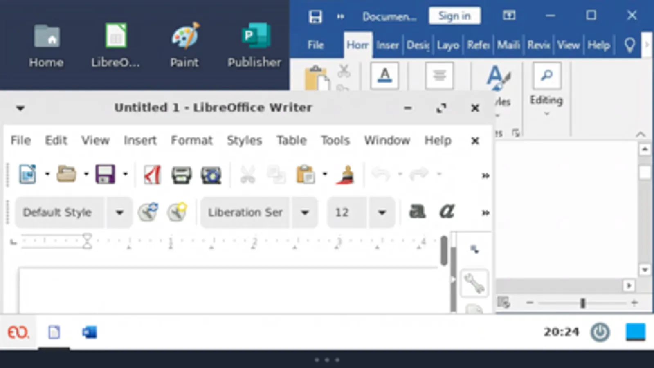Toggle Print Preview in Writer
This screenshot has width=654, height=368.
(x=211, y=175)
